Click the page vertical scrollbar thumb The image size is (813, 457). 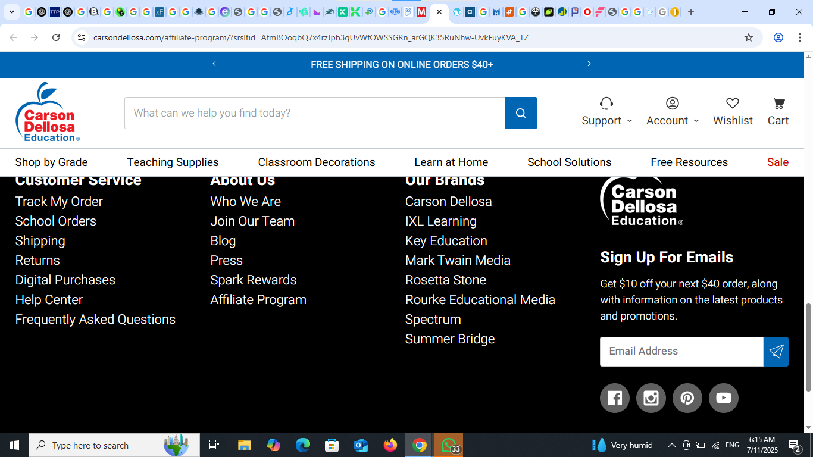pos(808,348)
